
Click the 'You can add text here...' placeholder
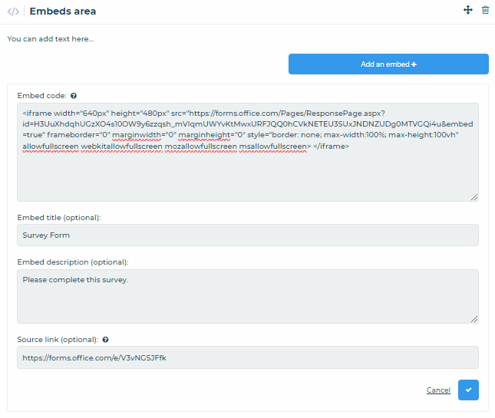51,39
